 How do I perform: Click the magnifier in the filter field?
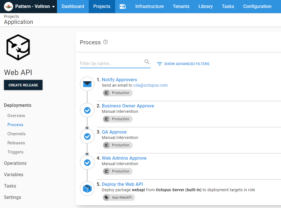(x=147, y=62)
